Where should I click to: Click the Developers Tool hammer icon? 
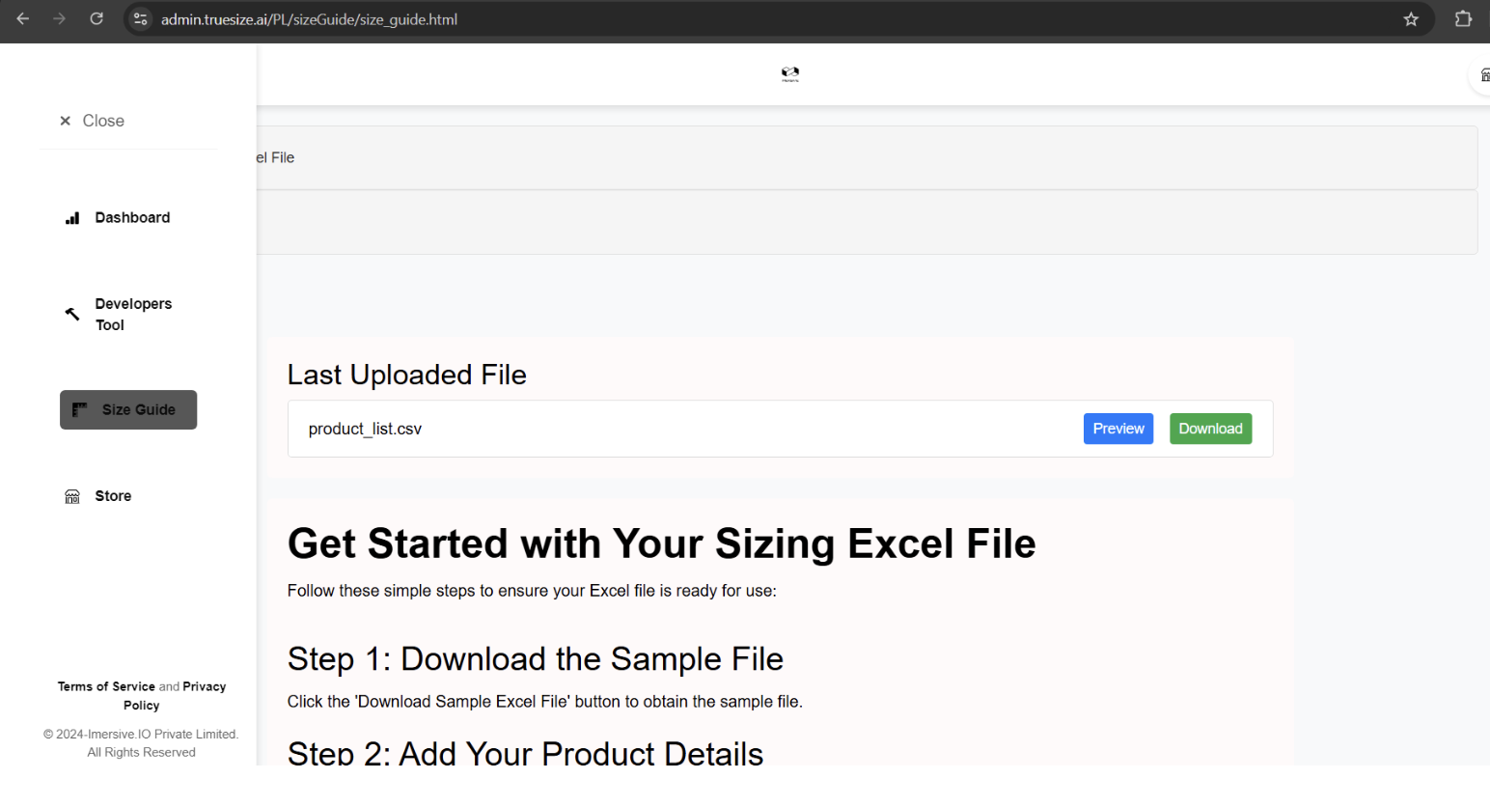[x=72, y=314]
